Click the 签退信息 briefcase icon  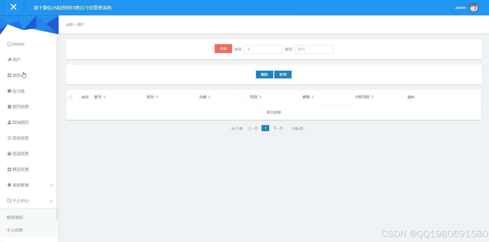9,154
